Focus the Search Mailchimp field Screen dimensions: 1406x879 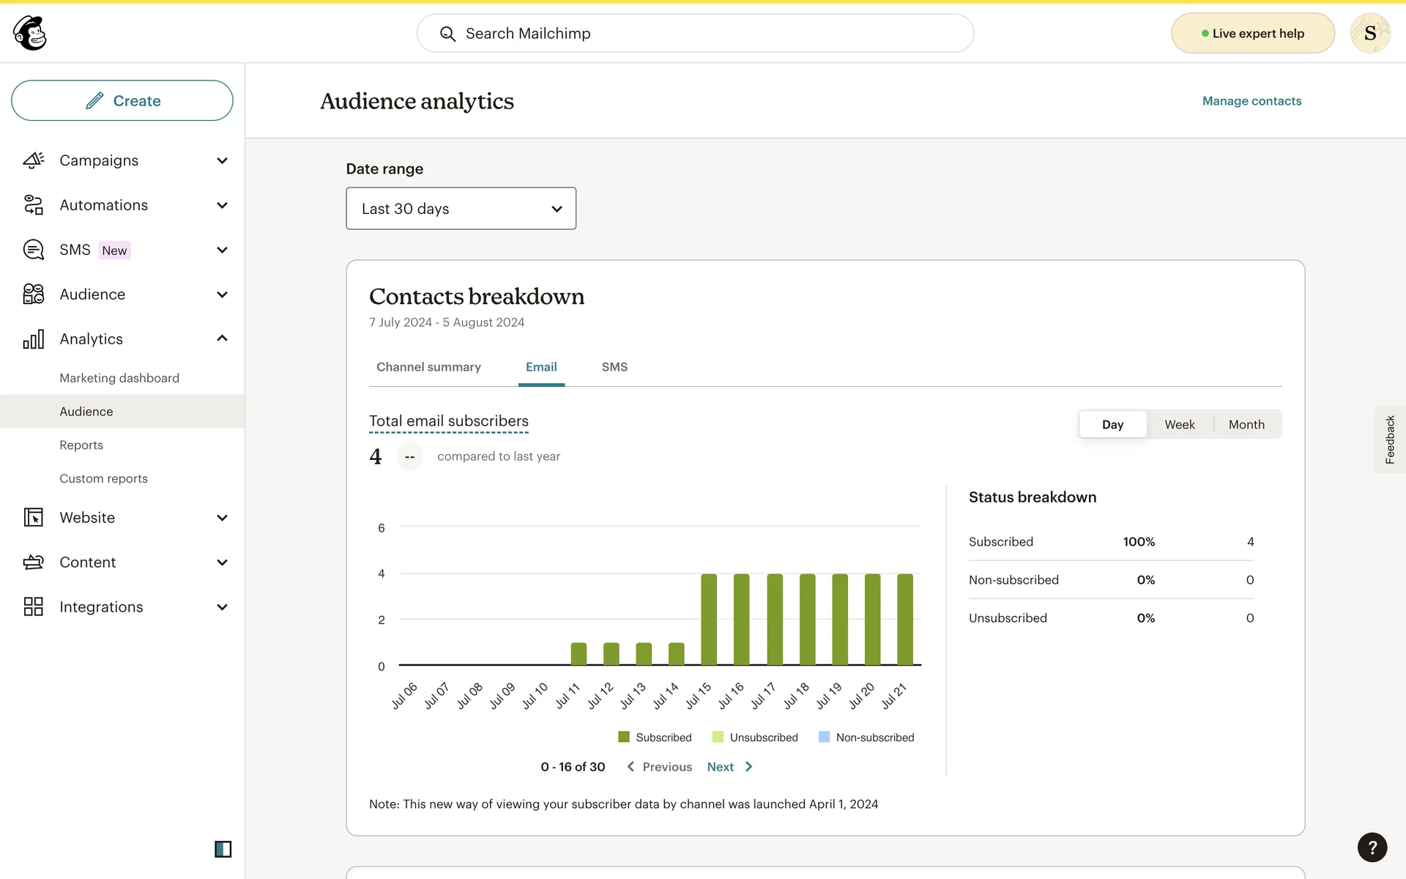pos(696,34)
